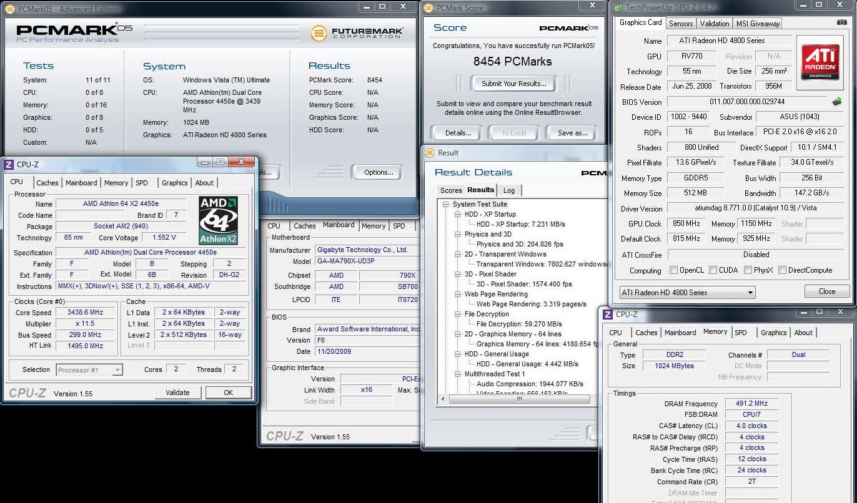
Task: Collapse the System Test Suite tree node
Action: pos(446,204)
